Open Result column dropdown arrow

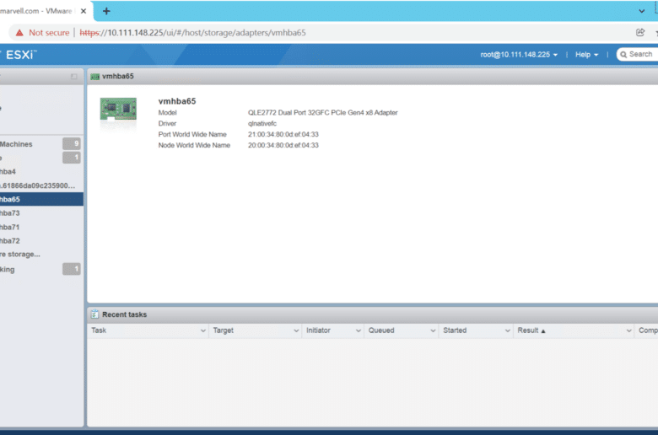coord(628,330)
